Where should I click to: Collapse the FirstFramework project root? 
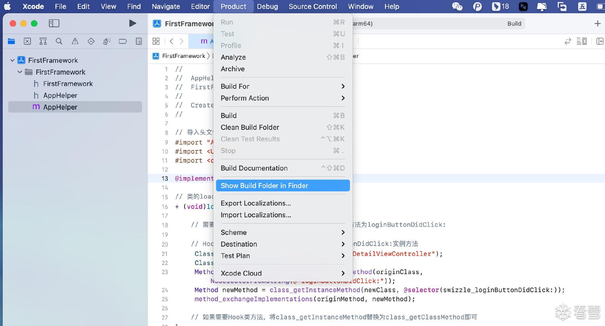[x=12, y=60]
